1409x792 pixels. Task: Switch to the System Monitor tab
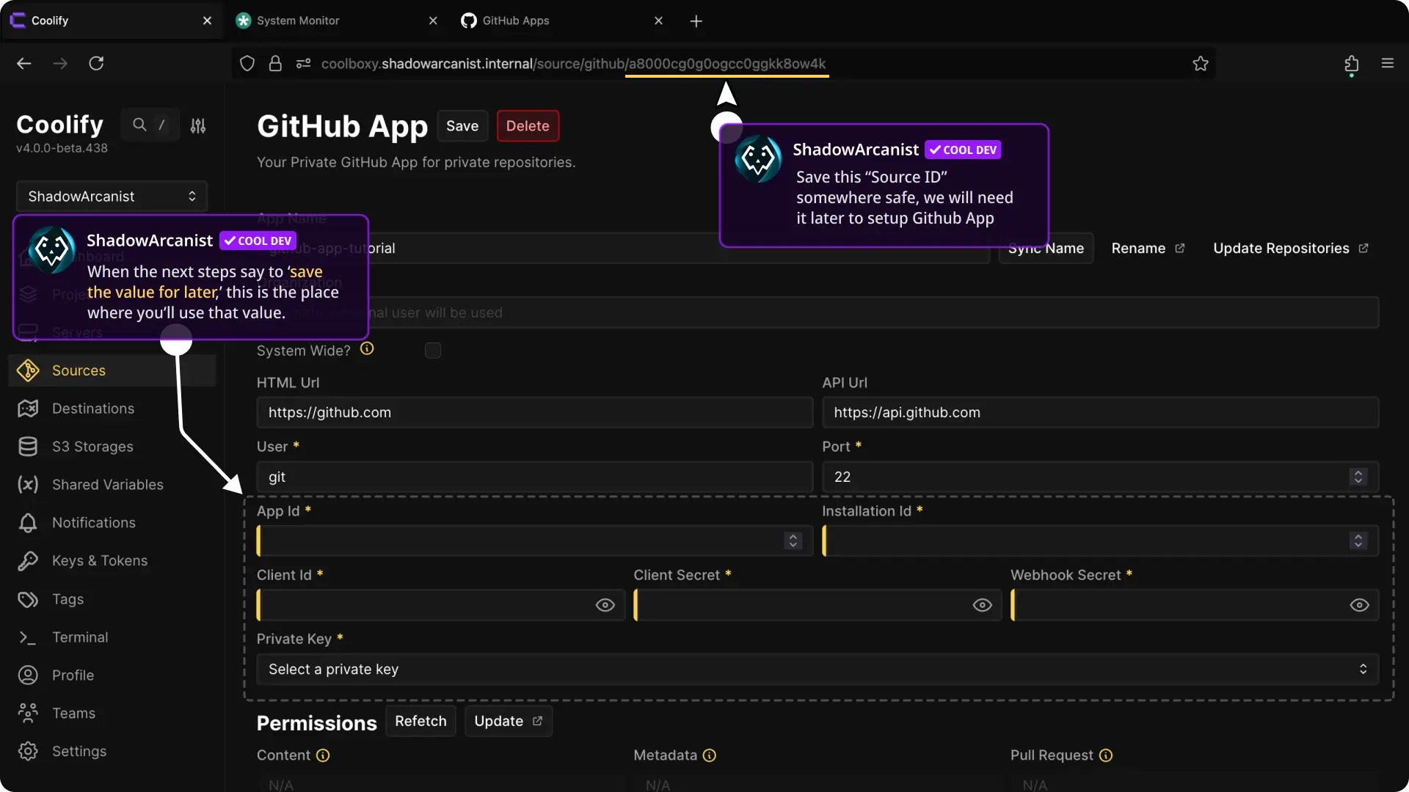(298, 21)
